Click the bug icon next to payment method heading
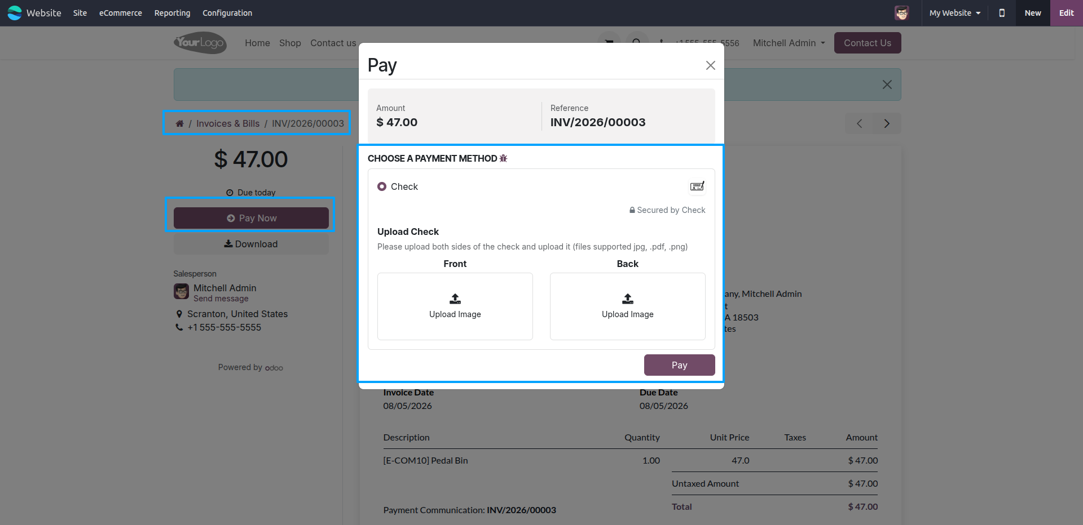1083x525 pixels. pyautogui.click(x=503, y=158)
